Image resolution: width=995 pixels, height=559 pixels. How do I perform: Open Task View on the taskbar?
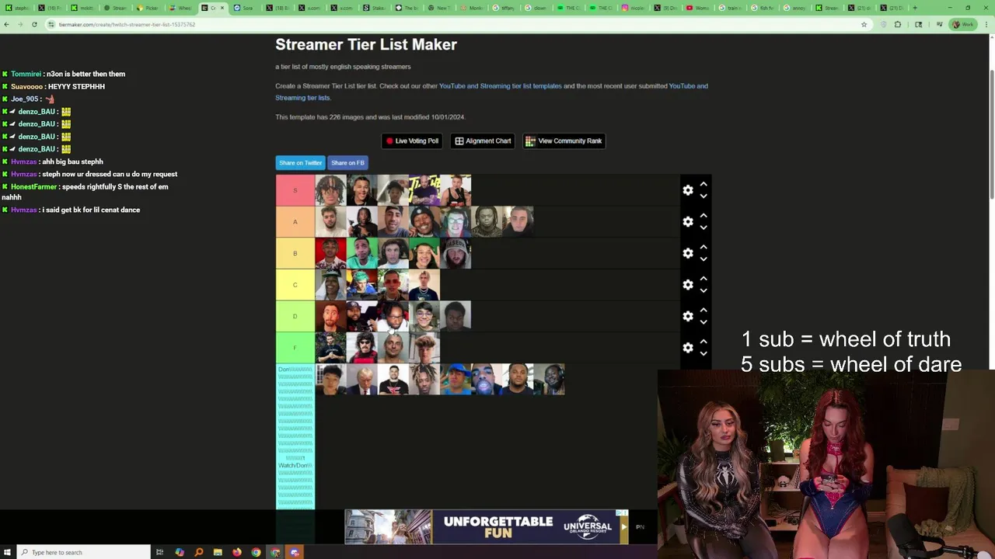[159, 552]
